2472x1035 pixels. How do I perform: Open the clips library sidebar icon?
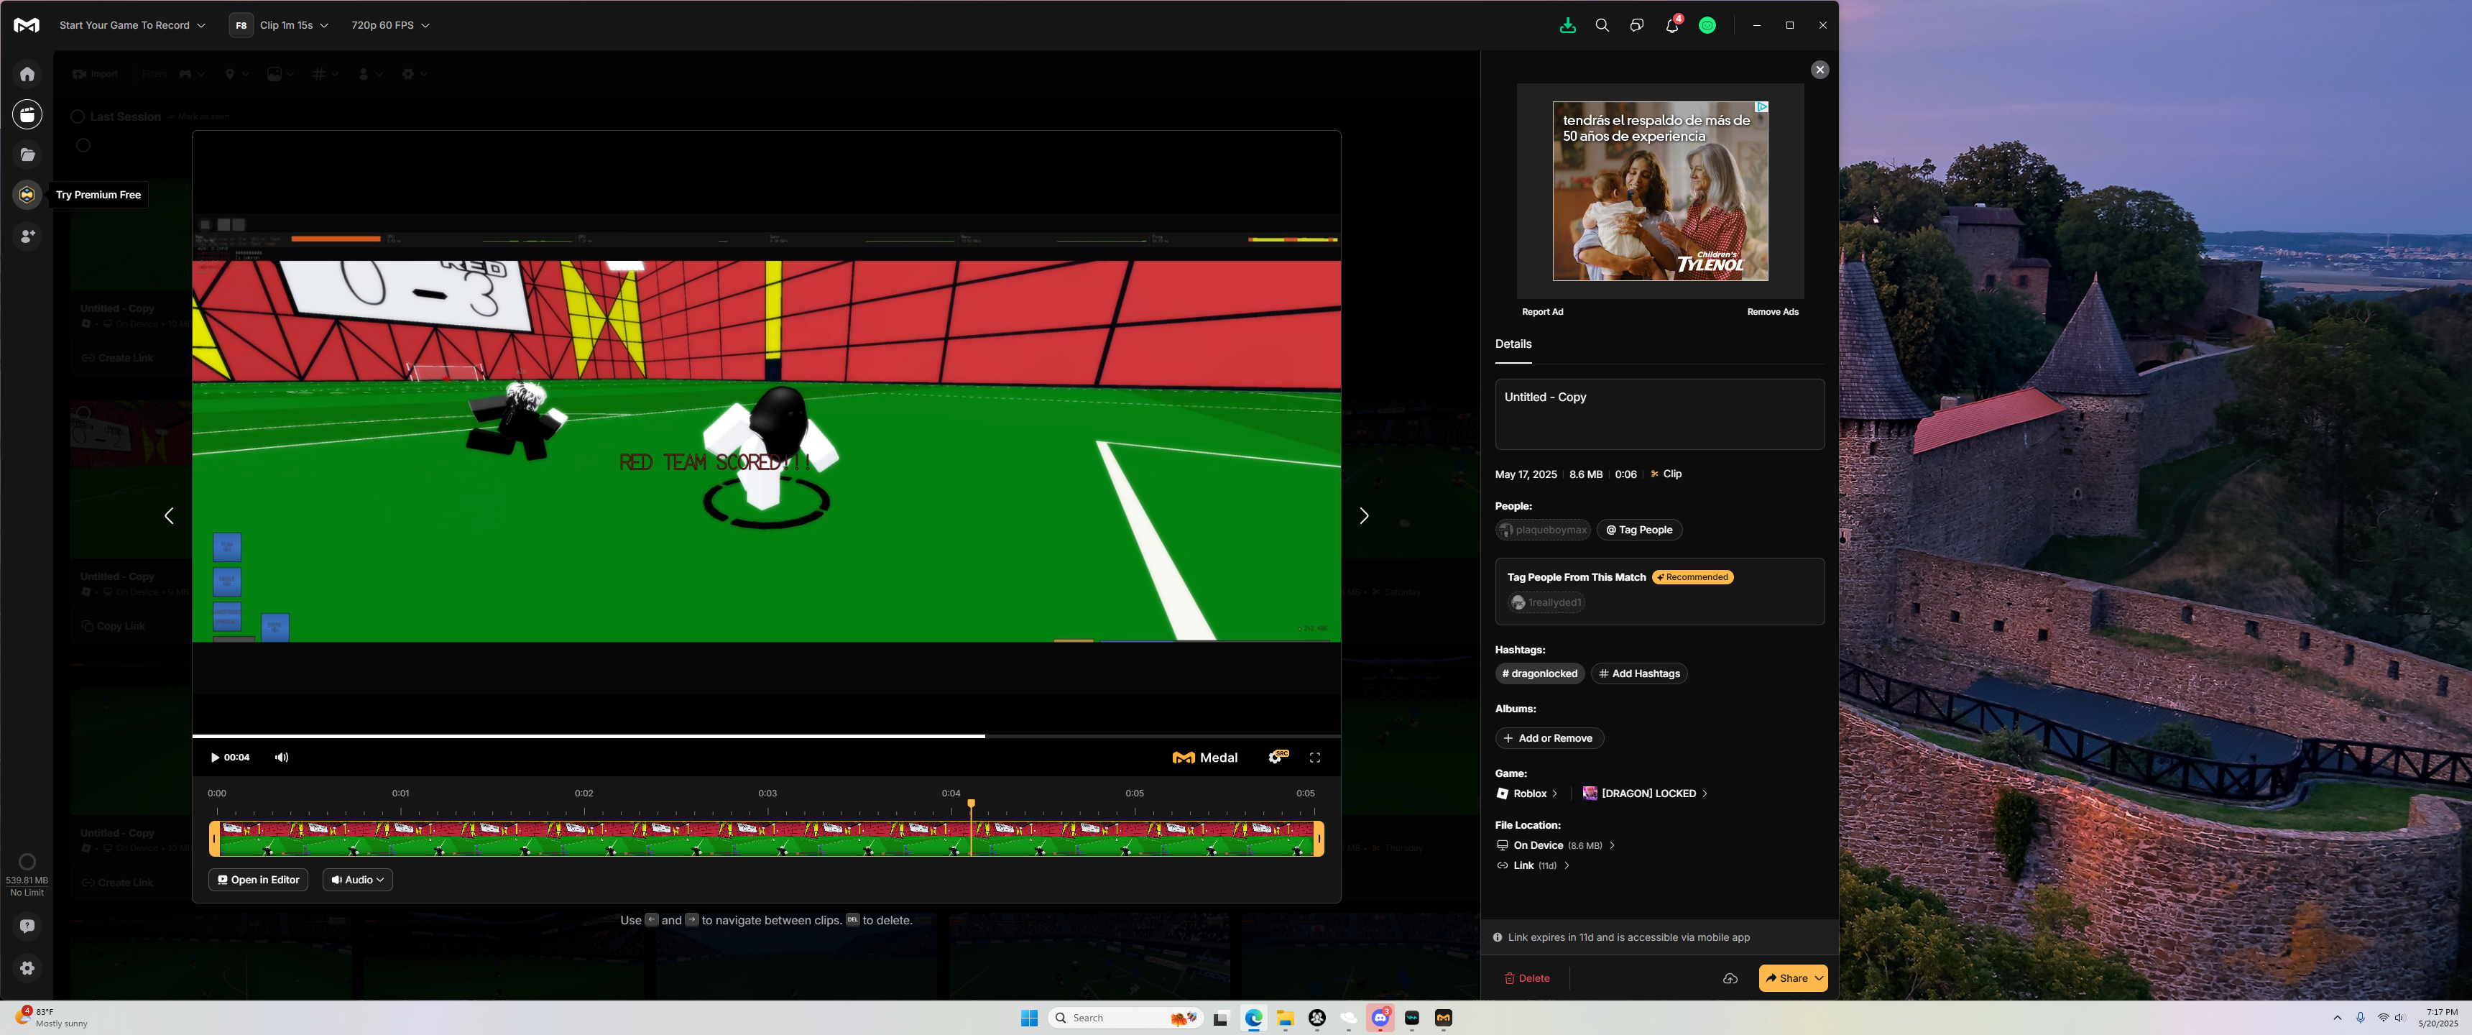pos(27,114)
